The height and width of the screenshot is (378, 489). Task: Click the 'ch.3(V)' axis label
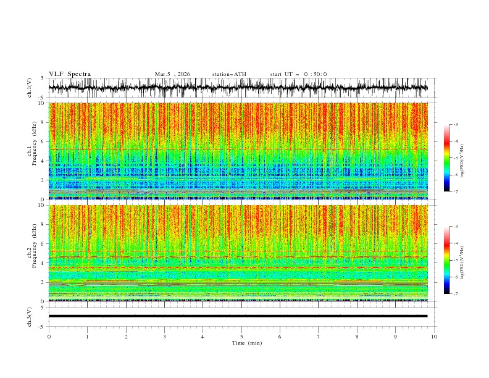(x=30, y=317)
